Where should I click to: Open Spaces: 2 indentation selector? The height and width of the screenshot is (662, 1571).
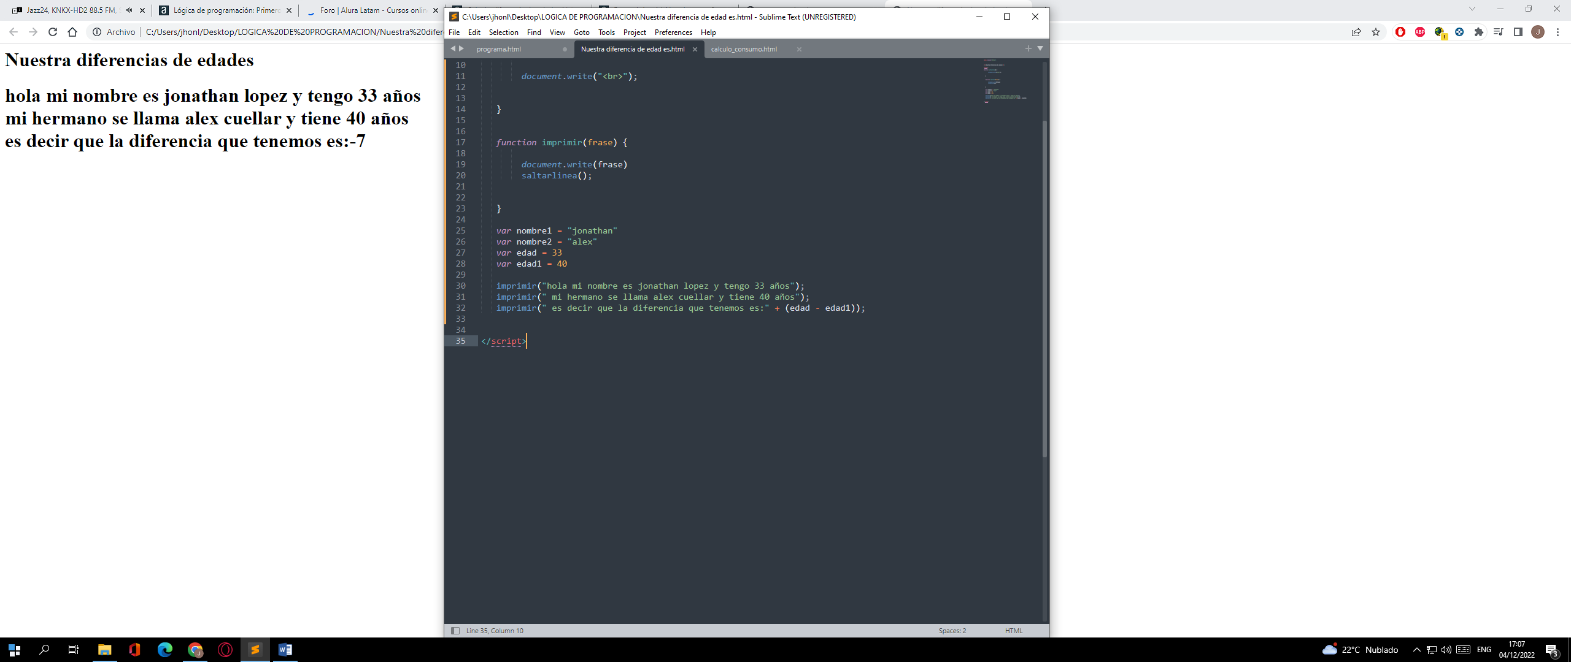(x=952, y=631)
